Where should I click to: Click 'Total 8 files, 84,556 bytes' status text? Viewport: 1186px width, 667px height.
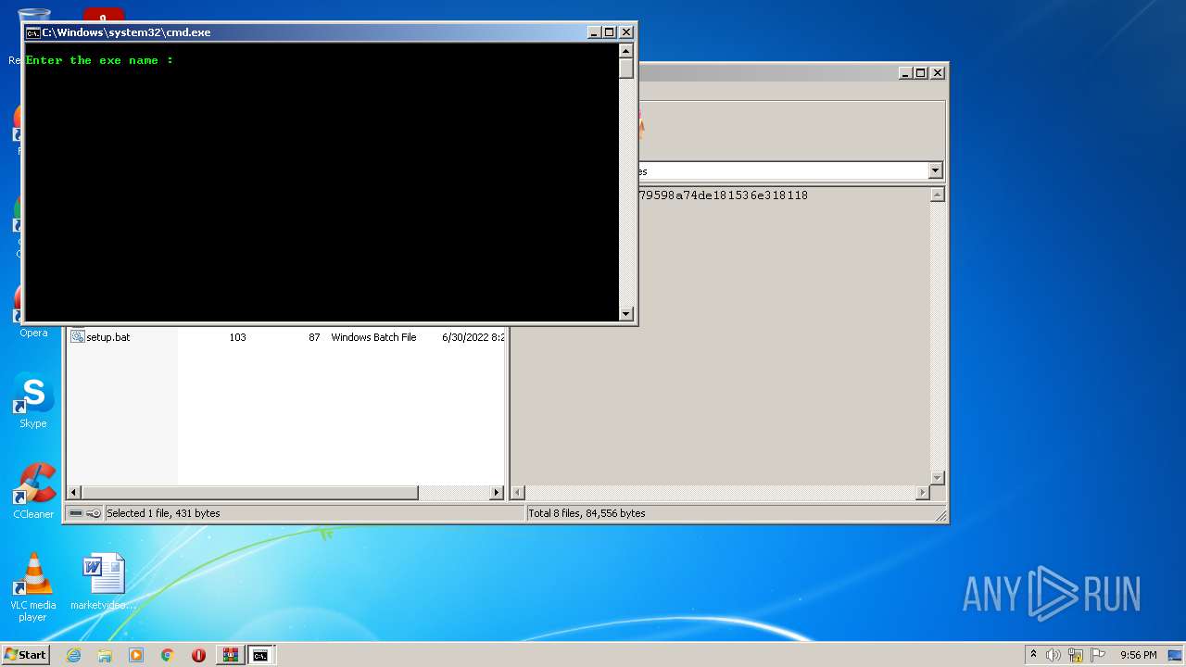[x=587, y=513]
